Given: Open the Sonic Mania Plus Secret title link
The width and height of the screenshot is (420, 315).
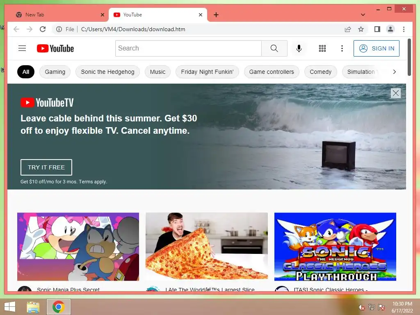Looking at the screenshot, I should (68, 290).
